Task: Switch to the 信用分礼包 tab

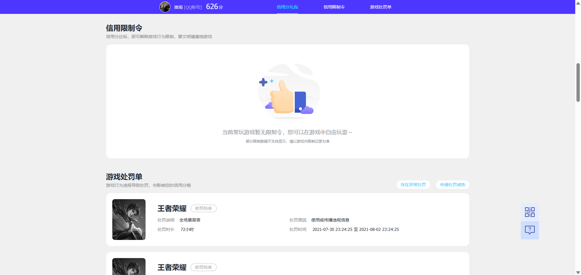Action: pos(287,7)
